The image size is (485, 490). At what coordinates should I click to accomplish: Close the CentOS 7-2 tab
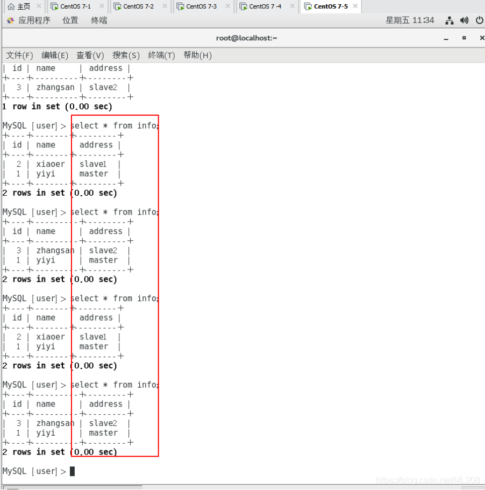point(165,6)
